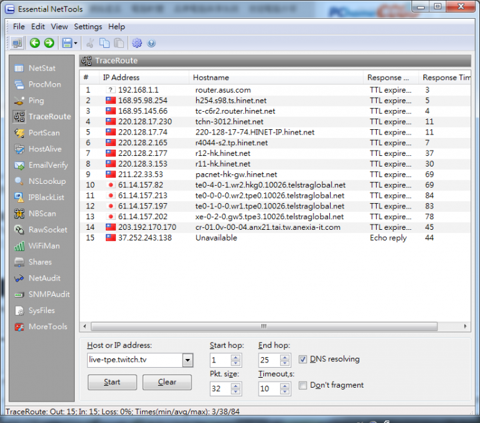Click the Start button
This screenshot has height=423, width=480.
pos(112,382)
